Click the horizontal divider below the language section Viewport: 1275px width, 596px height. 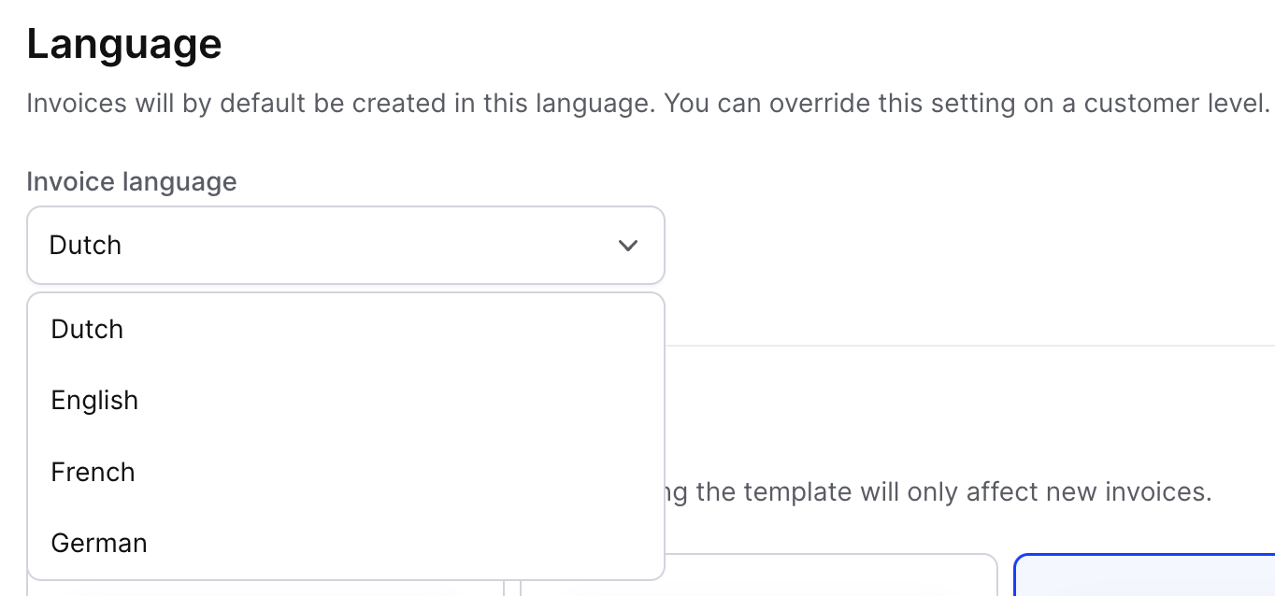[970, 346]
